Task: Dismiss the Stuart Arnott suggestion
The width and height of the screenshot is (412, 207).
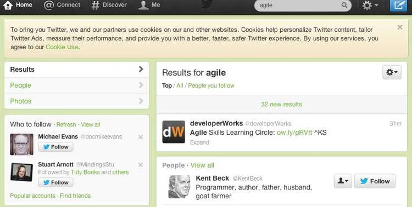Action: point(141,165)
